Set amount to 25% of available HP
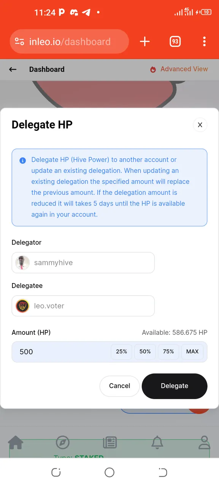This screenshot has height=487, width=219. (122, 352)
